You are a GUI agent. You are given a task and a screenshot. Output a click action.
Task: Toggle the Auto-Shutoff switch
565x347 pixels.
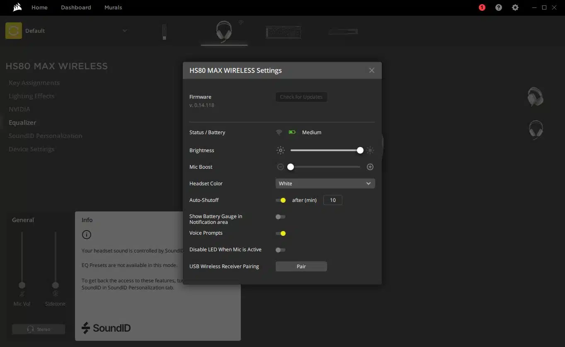coord(281,200)
